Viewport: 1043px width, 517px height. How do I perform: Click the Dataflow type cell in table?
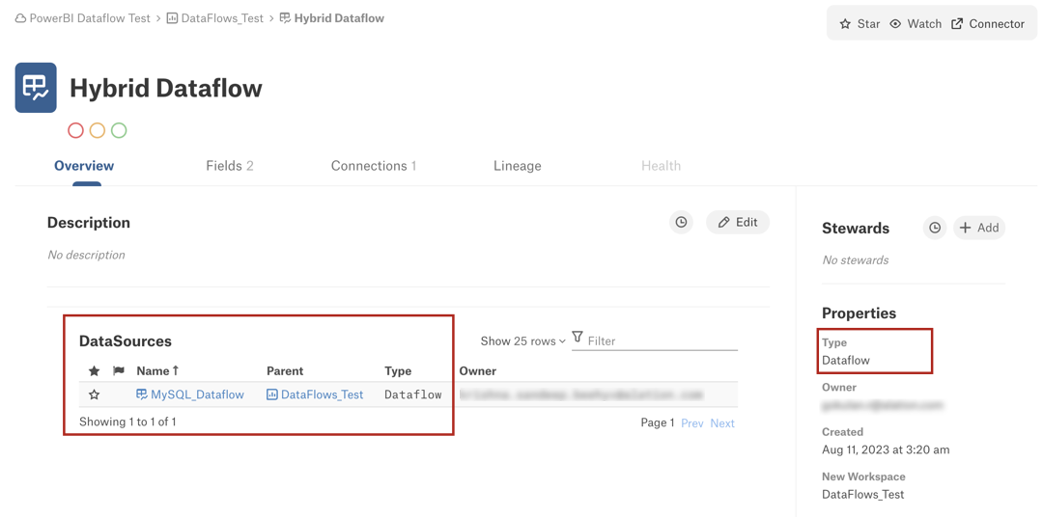(413, 395)
